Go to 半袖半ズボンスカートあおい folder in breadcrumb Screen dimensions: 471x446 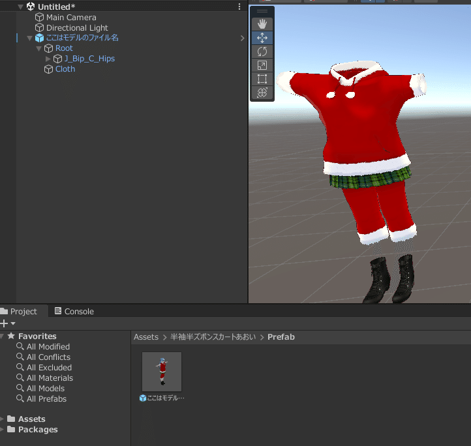click(213, 337)
